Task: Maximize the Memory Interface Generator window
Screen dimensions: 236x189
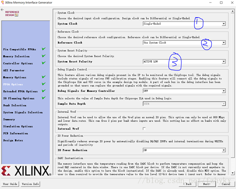Action: click(221, 3)
